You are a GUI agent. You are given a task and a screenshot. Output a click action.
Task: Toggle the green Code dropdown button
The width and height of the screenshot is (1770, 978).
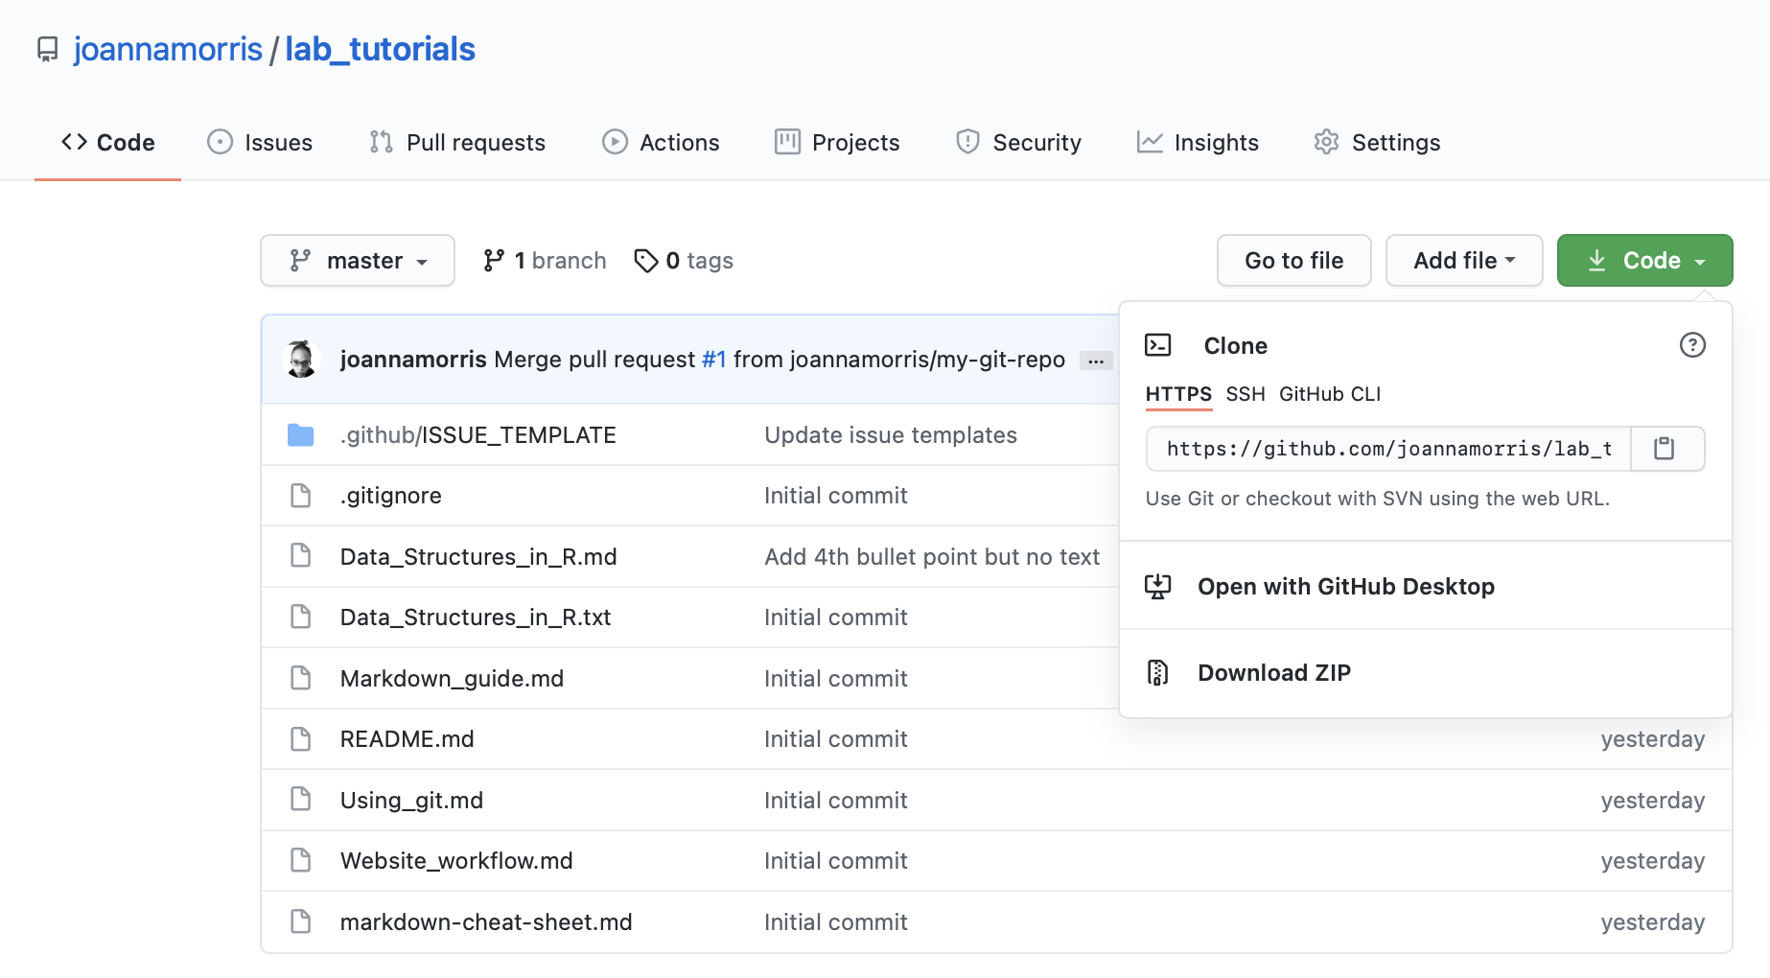(1644, 260)
